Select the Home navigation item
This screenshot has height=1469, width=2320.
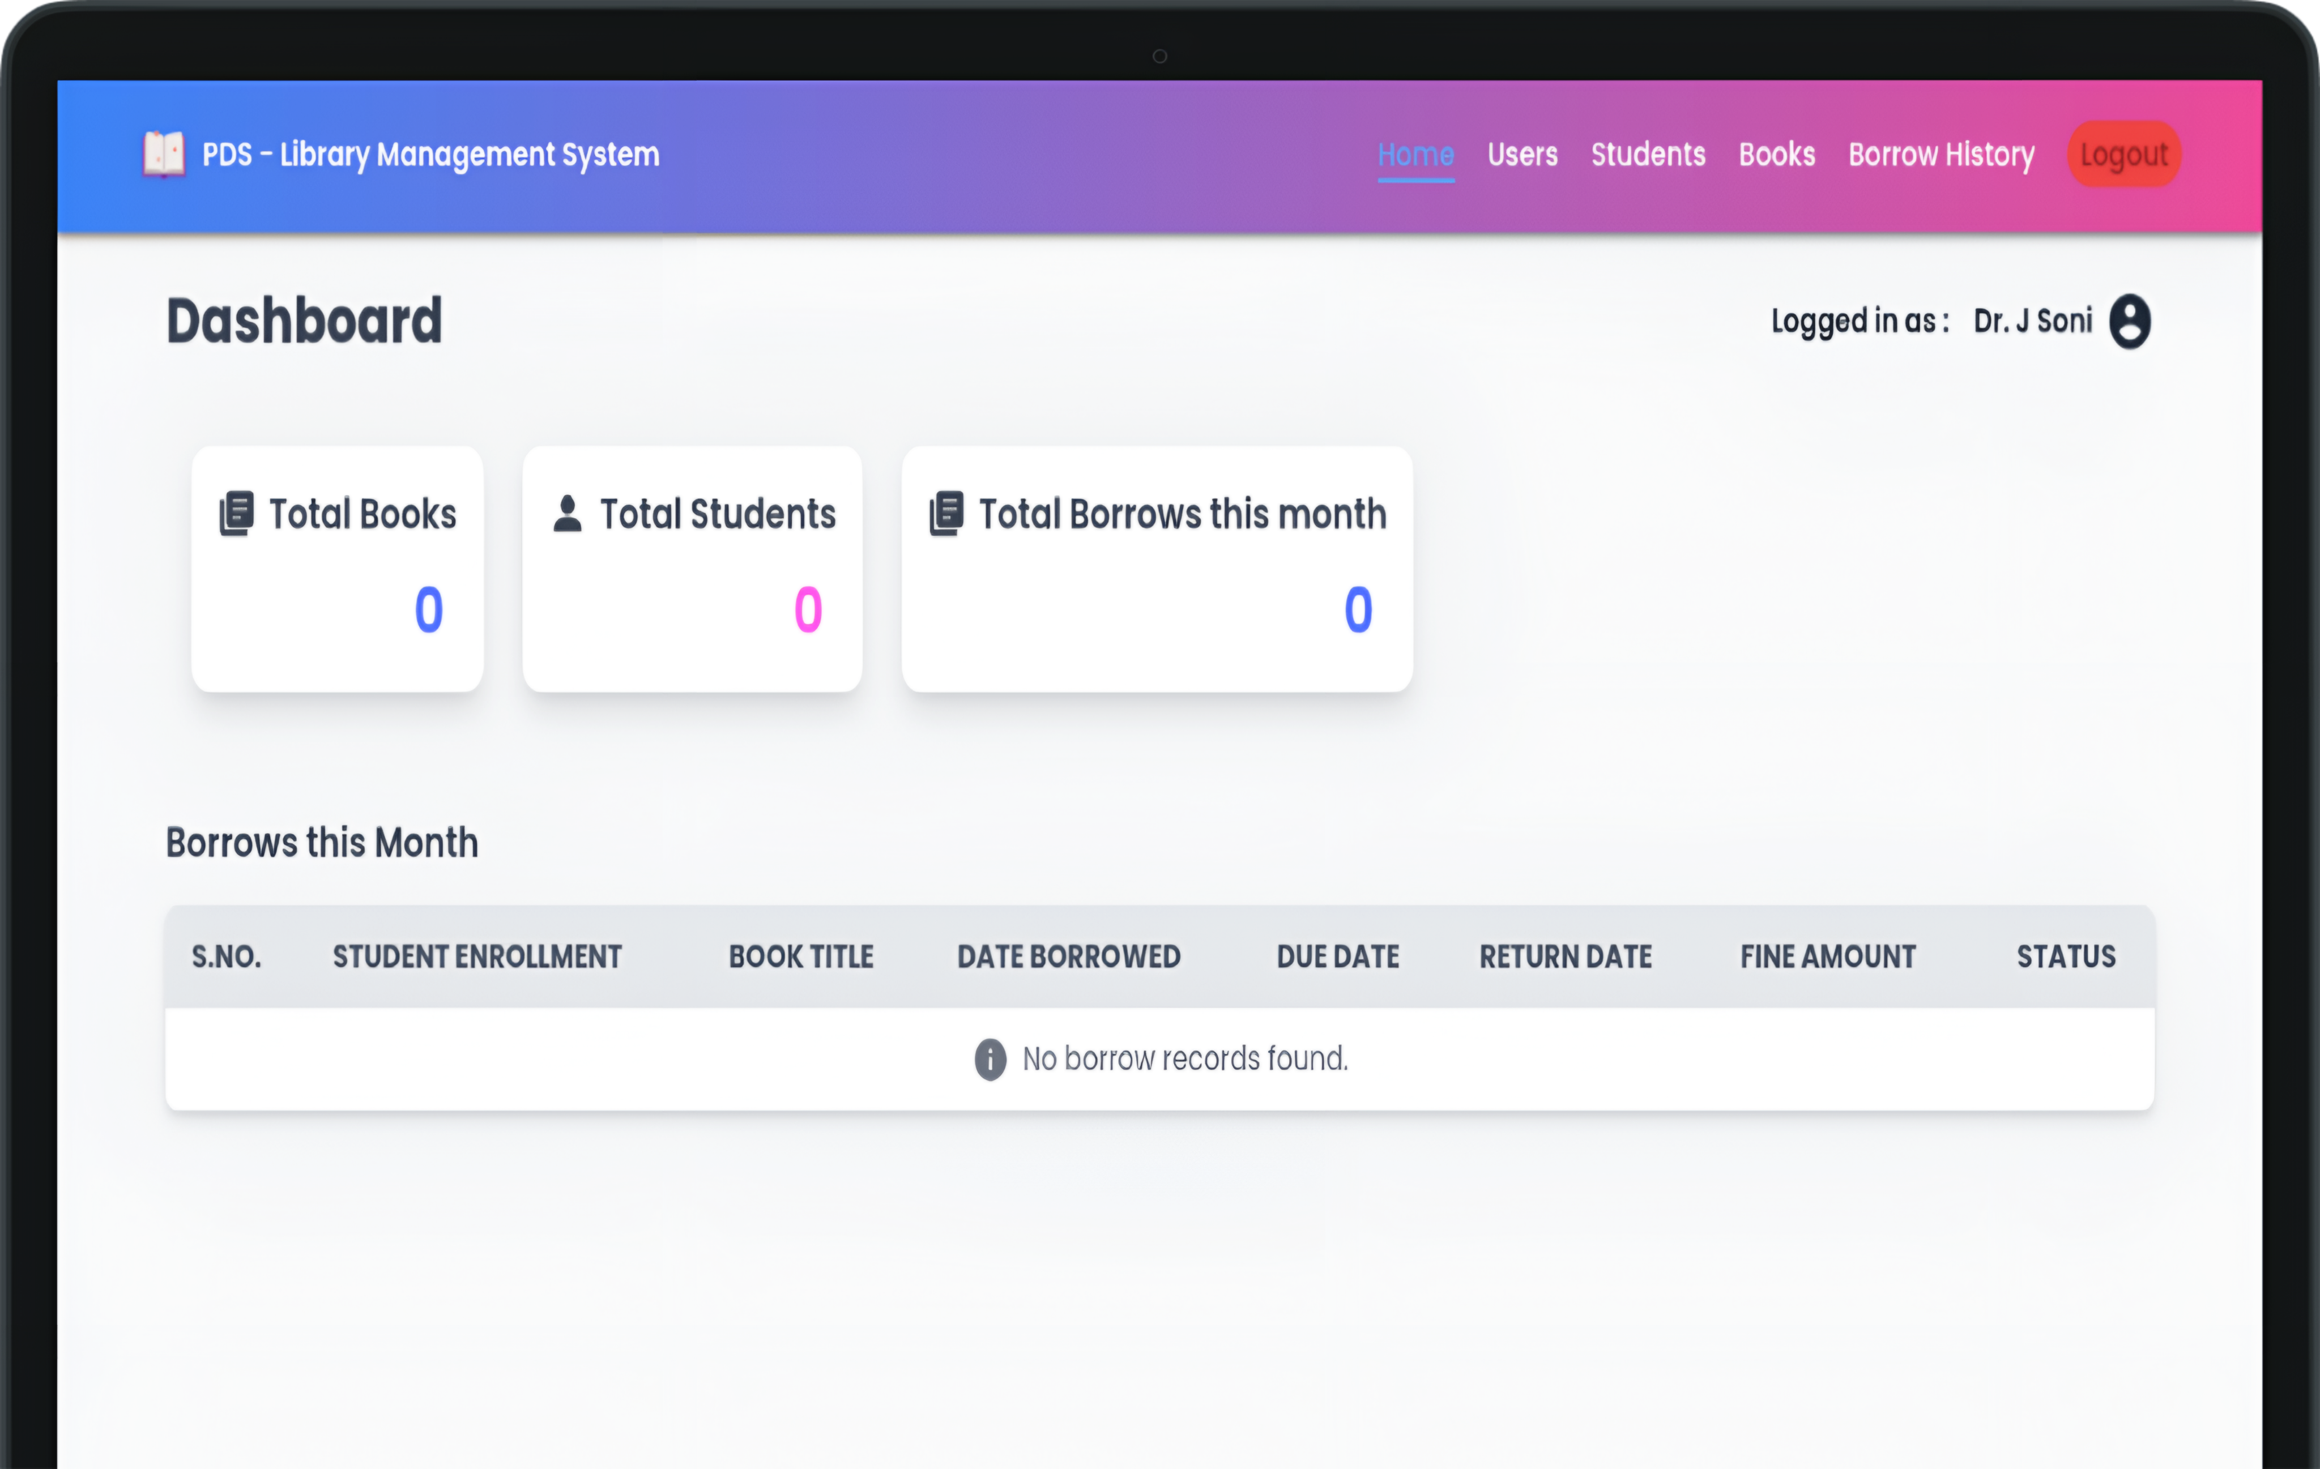(x=1415, y=154)
